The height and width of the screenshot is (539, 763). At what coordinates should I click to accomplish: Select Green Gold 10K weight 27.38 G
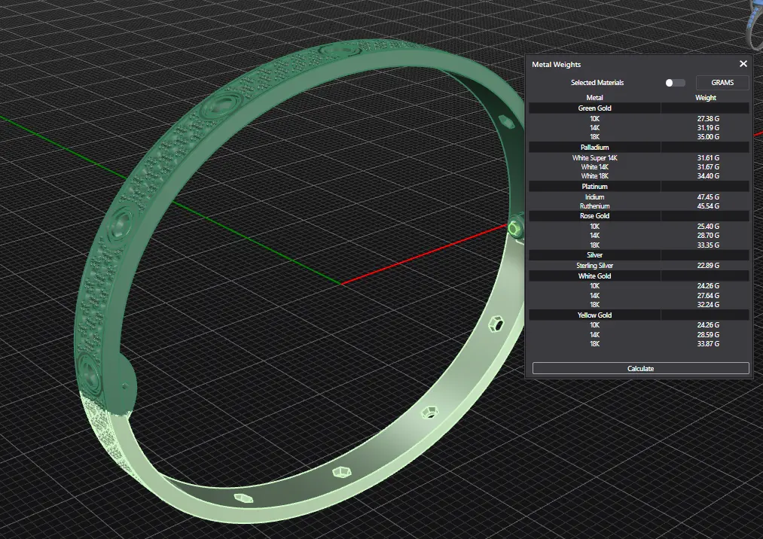(x=708, y=119)
